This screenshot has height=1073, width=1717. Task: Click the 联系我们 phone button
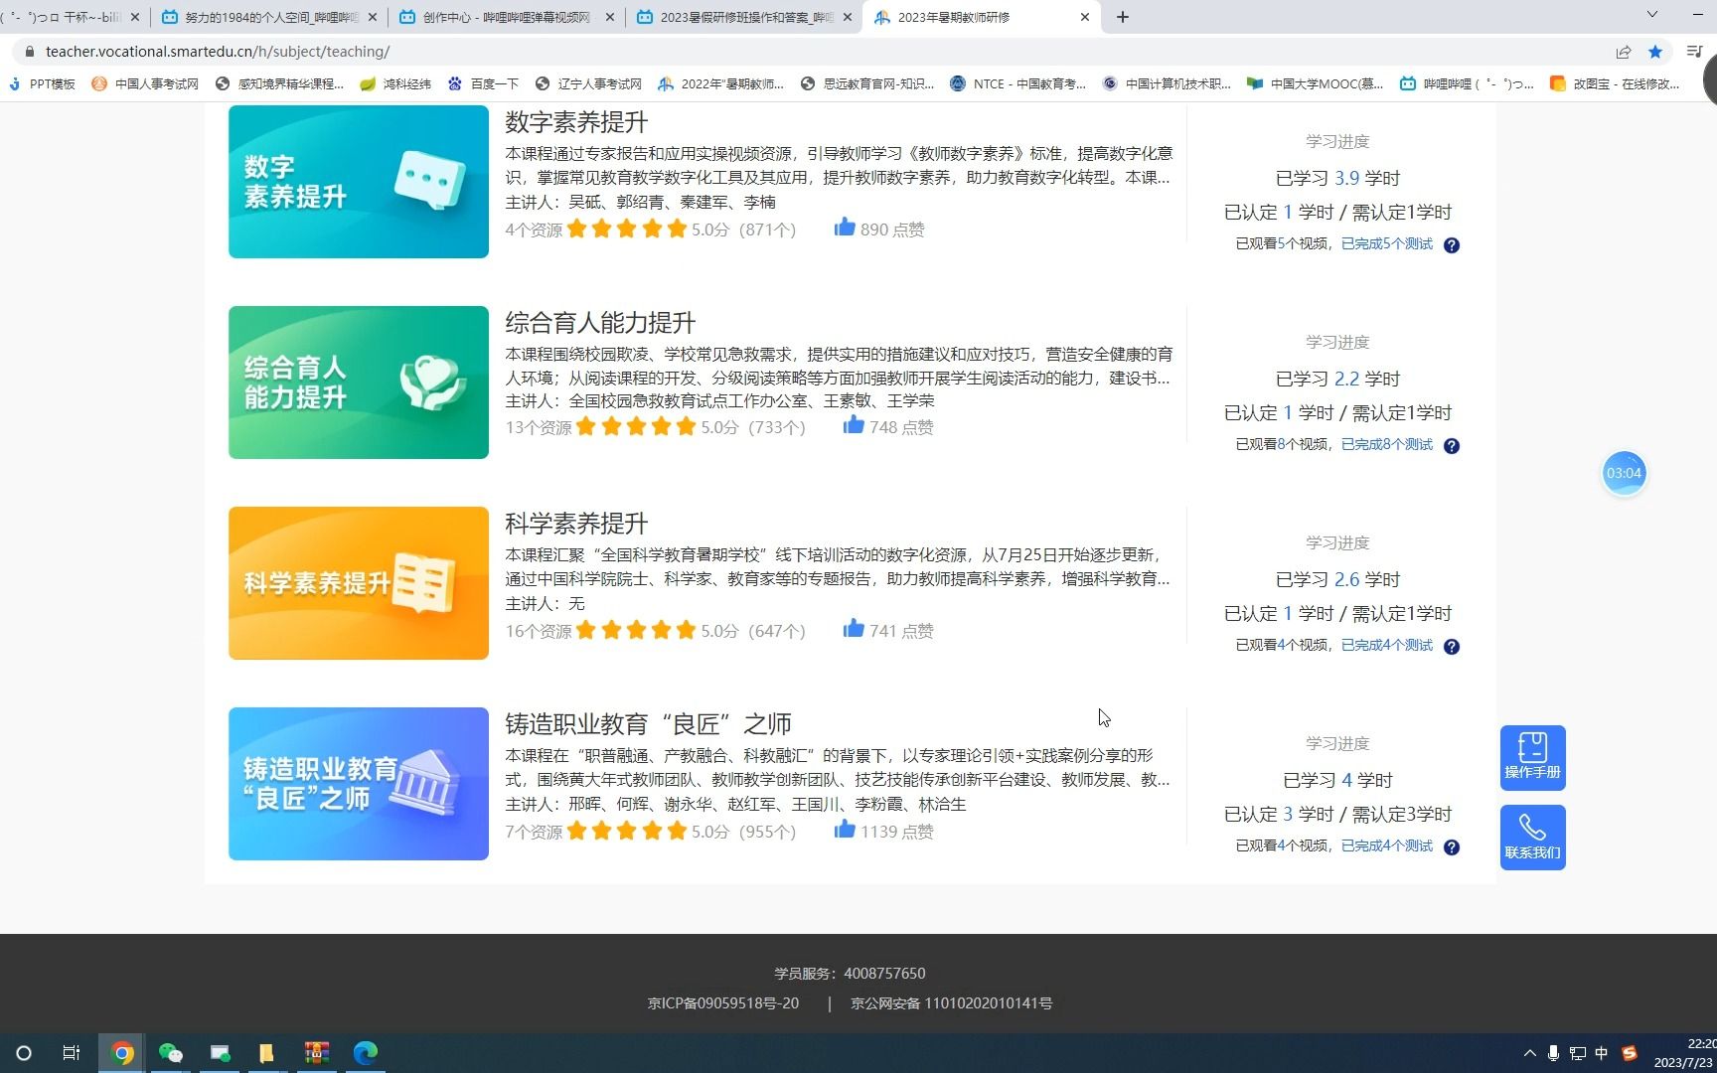tap(1532, 838)
